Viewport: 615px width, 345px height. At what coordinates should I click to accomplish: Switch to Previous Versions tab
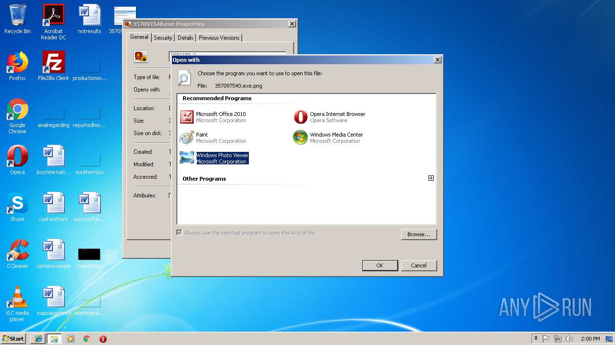(219, 38)
